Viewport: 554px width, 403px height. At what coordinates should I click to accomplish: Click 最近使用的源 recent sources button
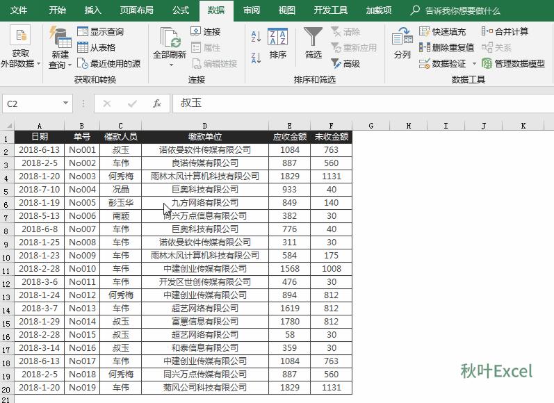[x=108, y=63]
